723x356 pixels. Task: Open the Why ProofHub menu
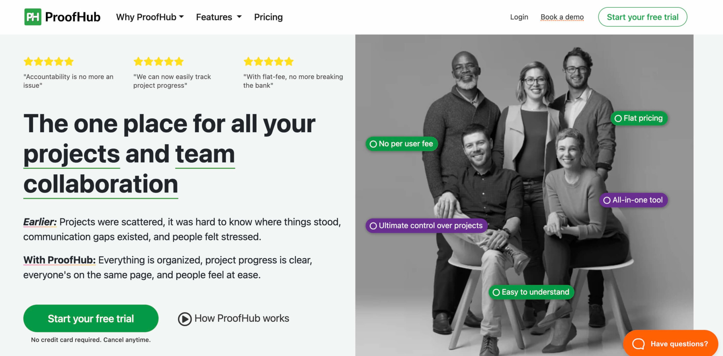[146, 17]
